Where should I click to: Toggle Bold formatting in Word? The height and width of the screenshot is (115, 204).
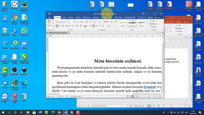click(57, 26)
